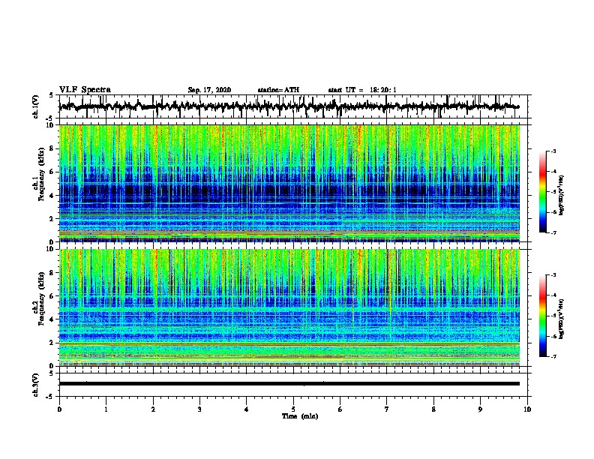
Task: Click time axis tick label 10
Action: tap(527, 409)
